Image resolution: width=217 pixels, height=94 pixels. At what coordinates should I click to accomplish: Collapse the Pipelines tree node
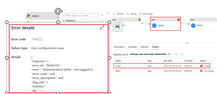point(64,21)
